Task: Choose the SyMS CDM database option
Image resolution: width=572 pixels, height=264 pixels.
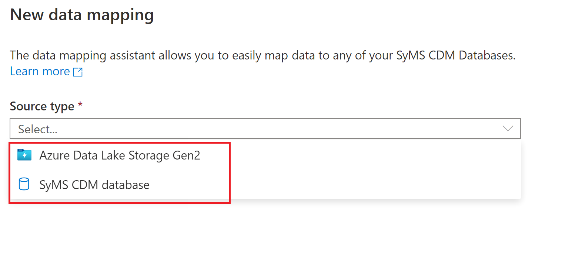Action: click(x=94, y=185)
